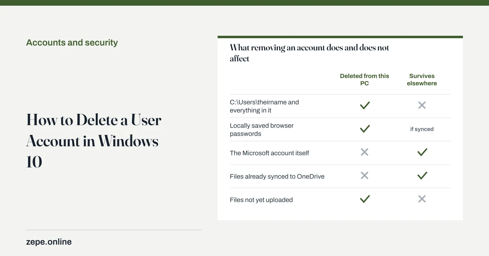Click the checkmark beside Locally saved browser passwords

[x=365, y=129]
